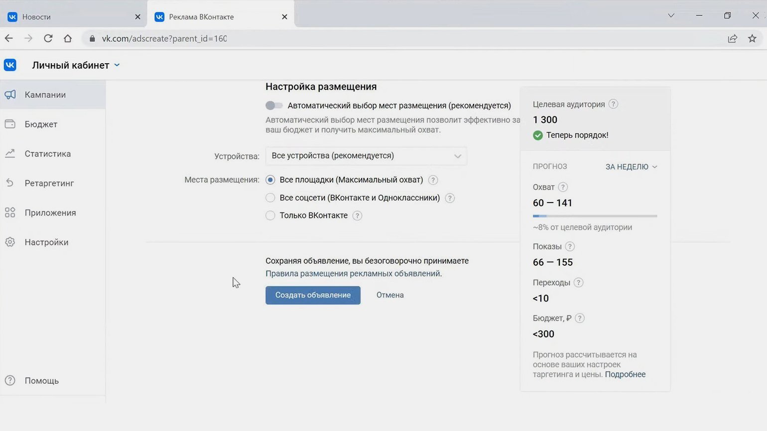Go back in browser history

click(9, 38)
